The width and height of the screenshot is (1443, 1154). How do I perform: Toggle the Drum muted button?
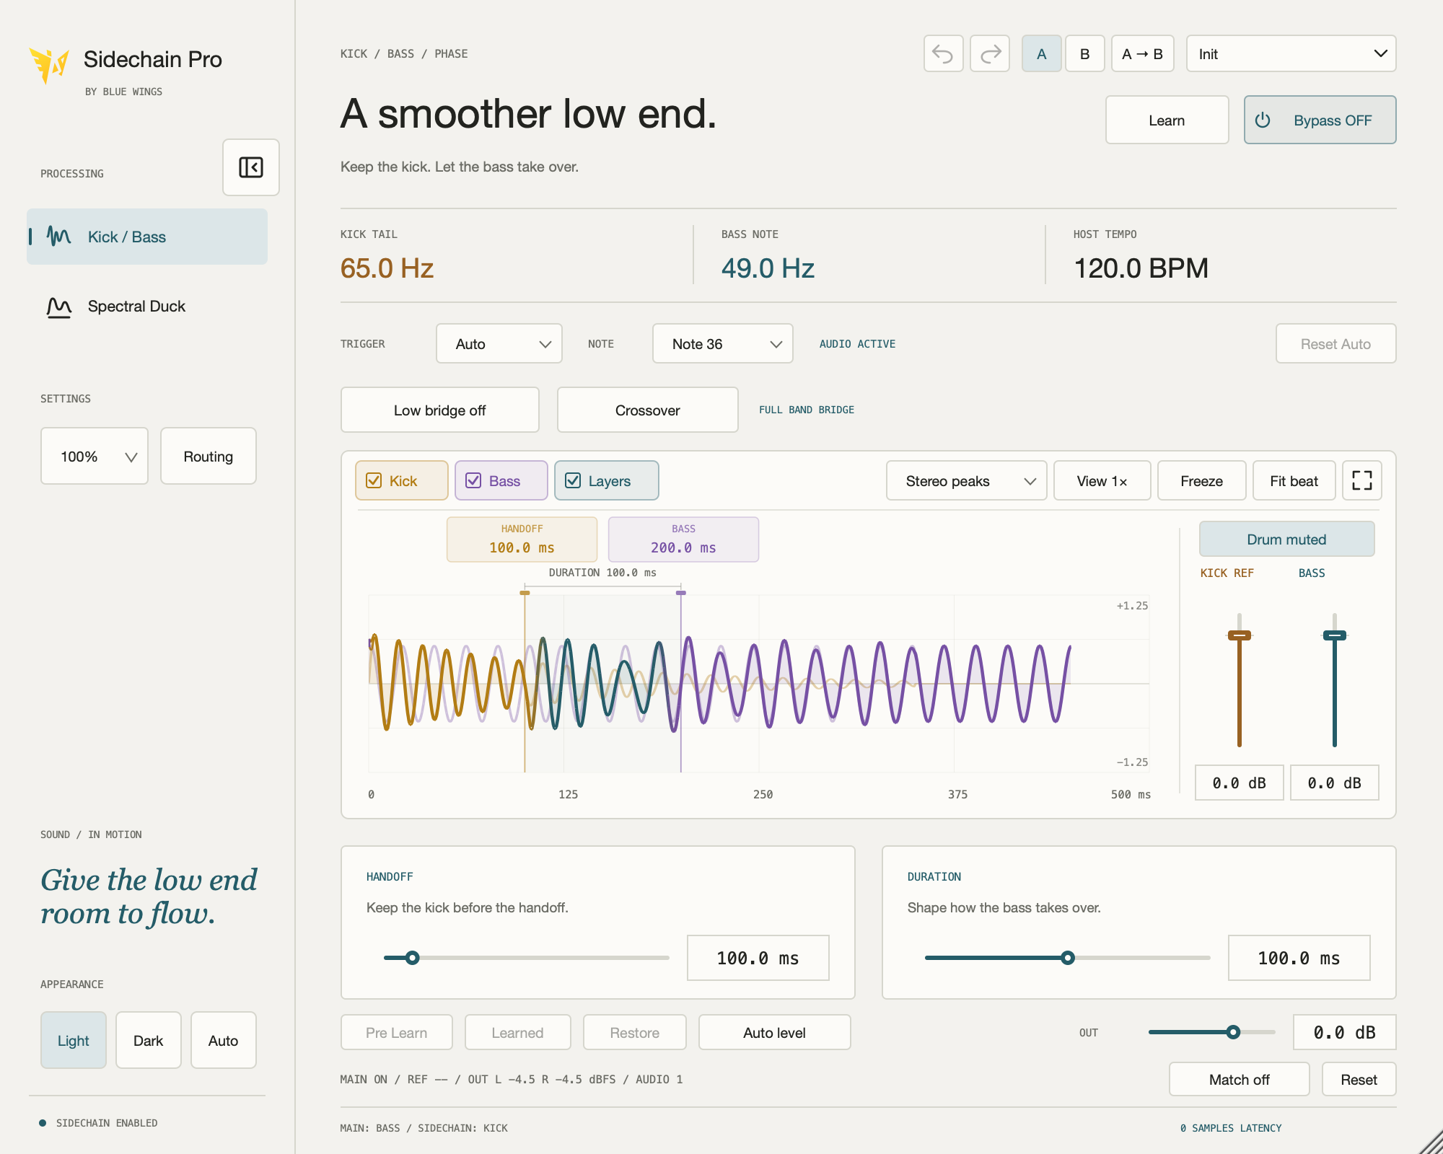(x=1286, y=539)
